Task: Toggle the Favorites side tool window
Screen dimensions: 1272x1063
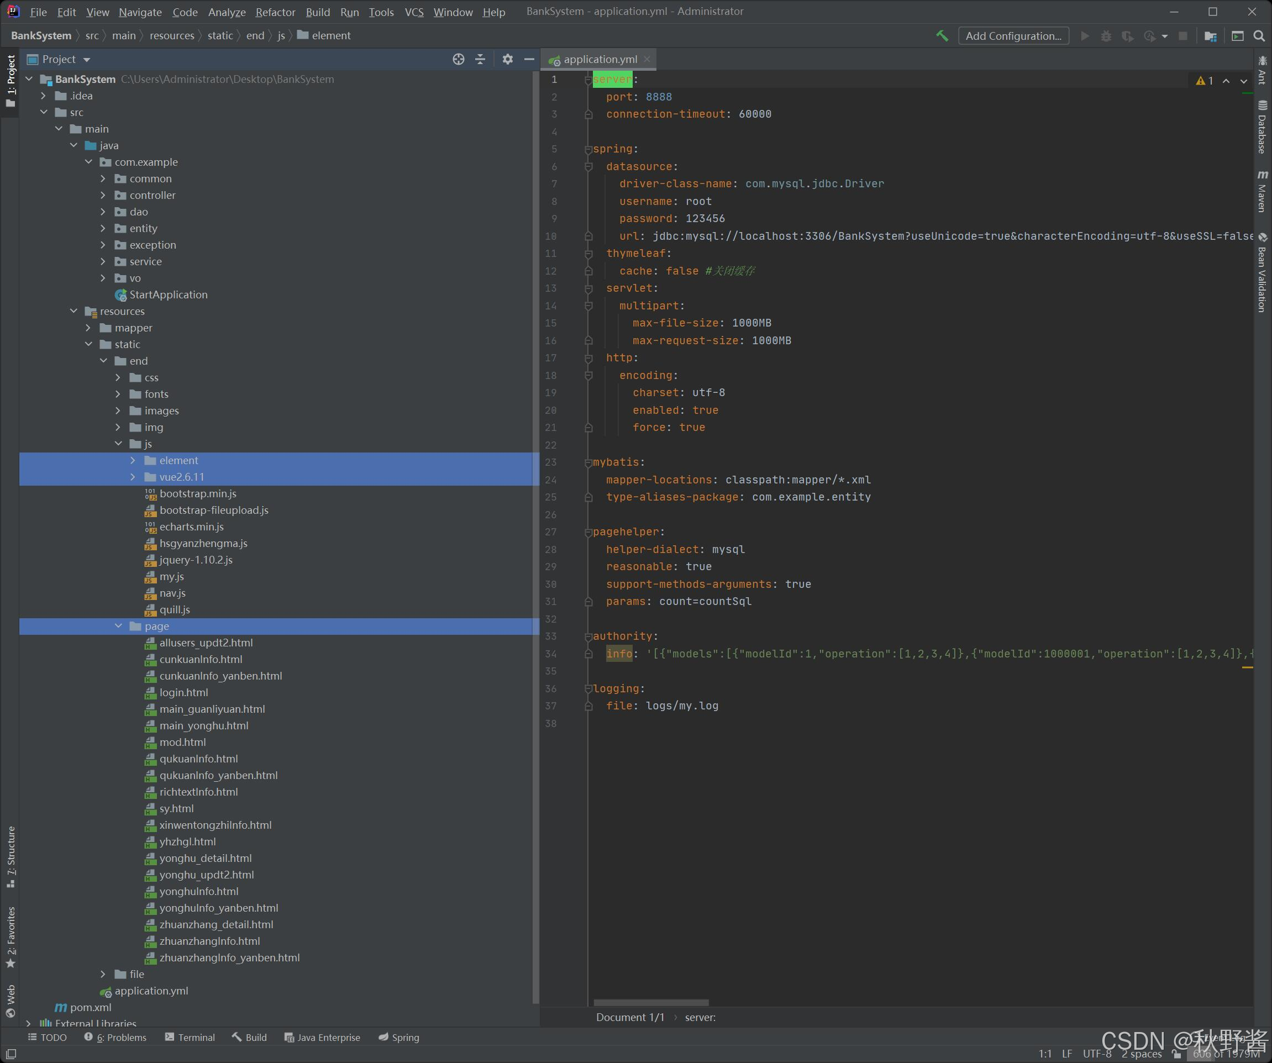Action: [11, 936]
